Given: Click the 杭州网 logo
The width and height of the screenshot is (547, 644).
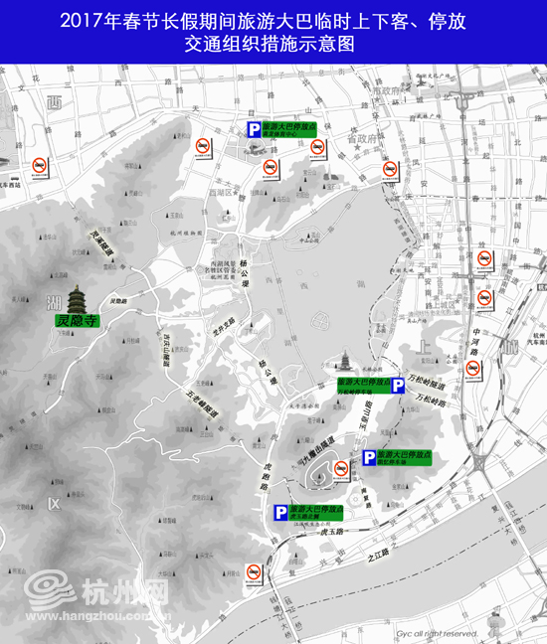Looking at the screenshot, I should 96,590.
